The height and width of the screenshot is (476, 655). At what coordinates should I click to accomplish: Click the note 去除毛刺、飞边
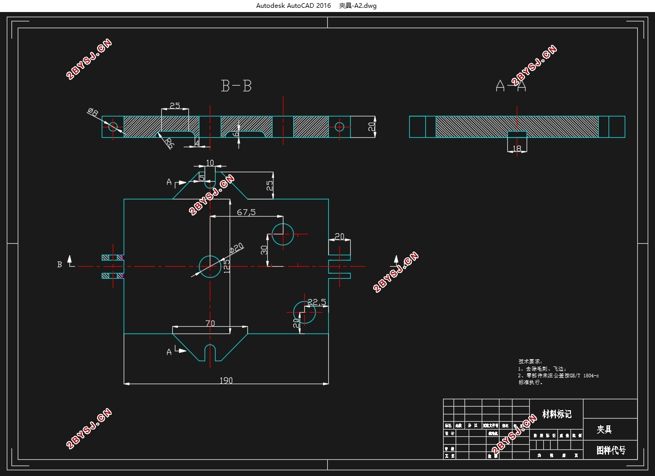pyautogui.click(x=542, y=368)
